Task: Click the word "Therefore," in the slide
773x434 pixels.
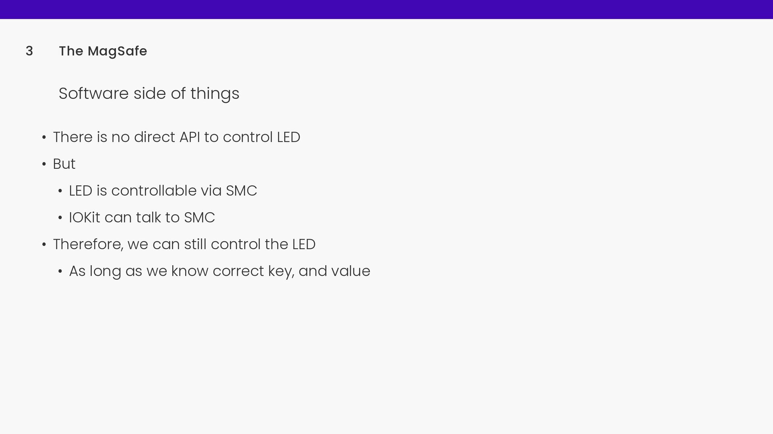Action: pyautogui.click(x=88, y=244)
